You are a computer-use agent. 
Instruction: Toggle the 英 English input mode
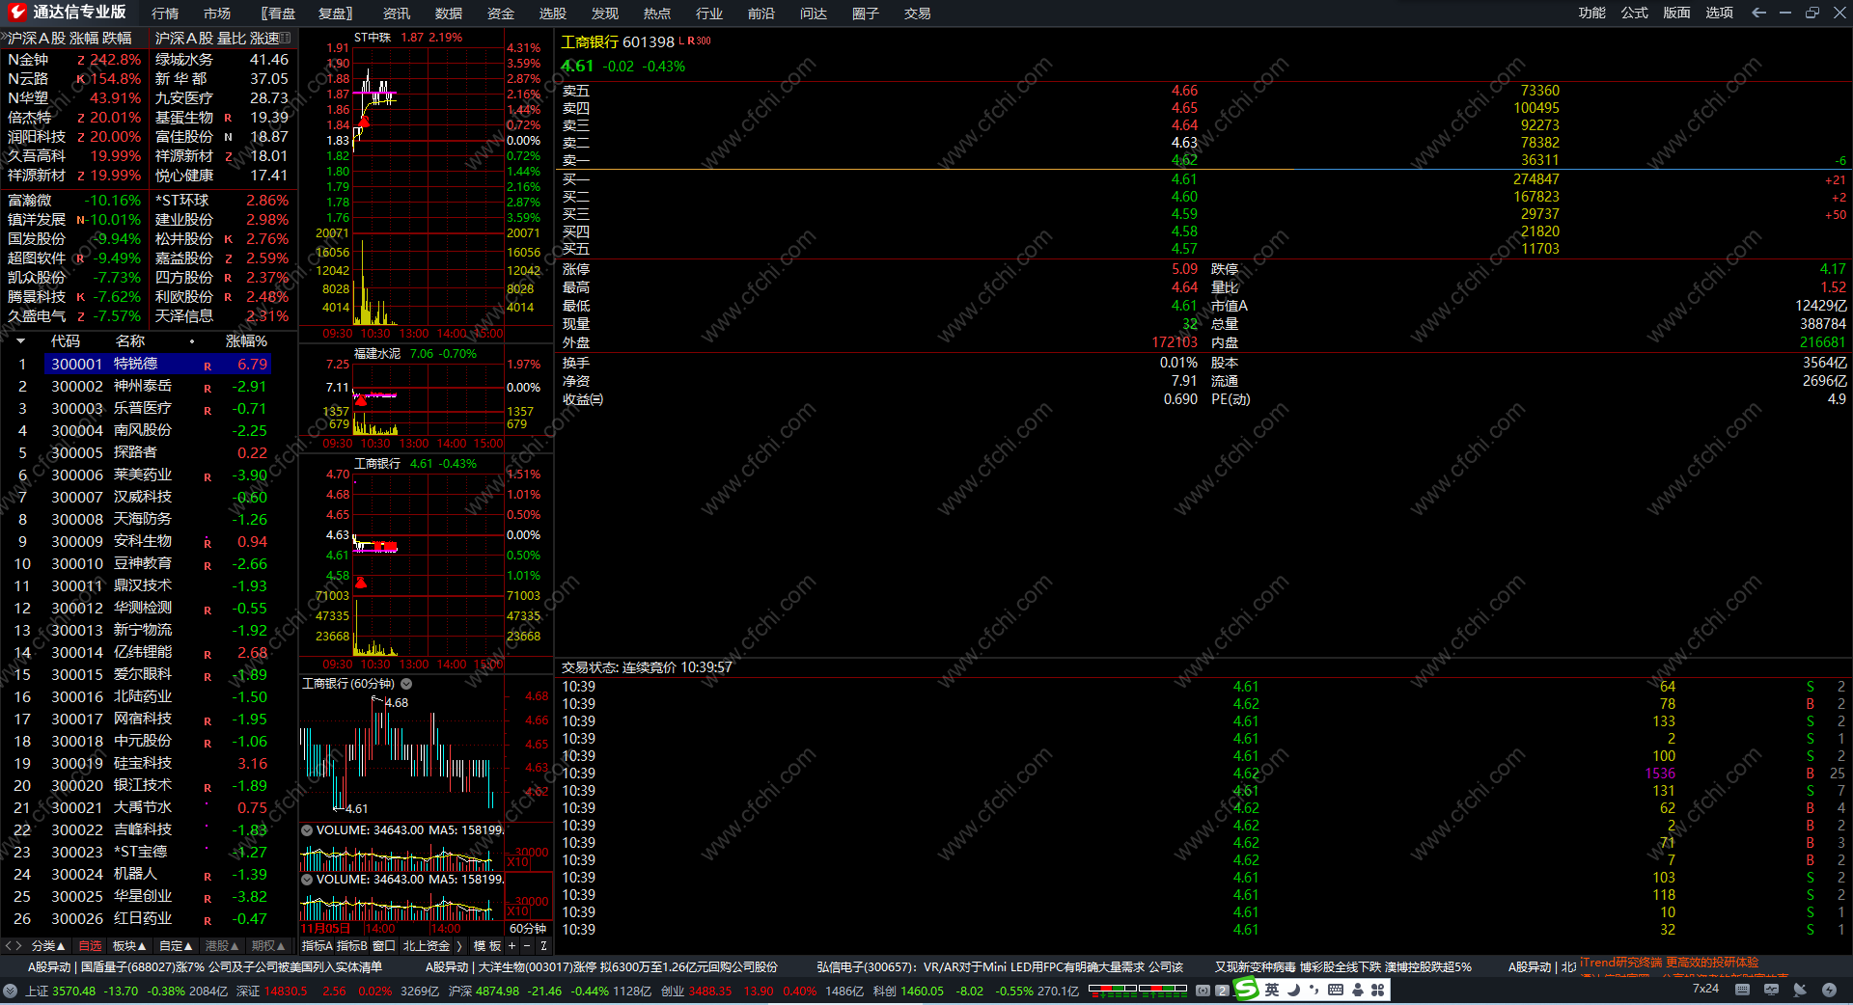1272,990
